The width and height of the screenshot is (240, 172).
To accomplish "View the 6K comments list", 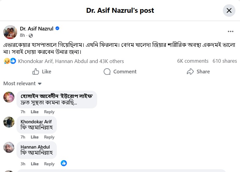I will pyautogui.click(x=193, y=61).
